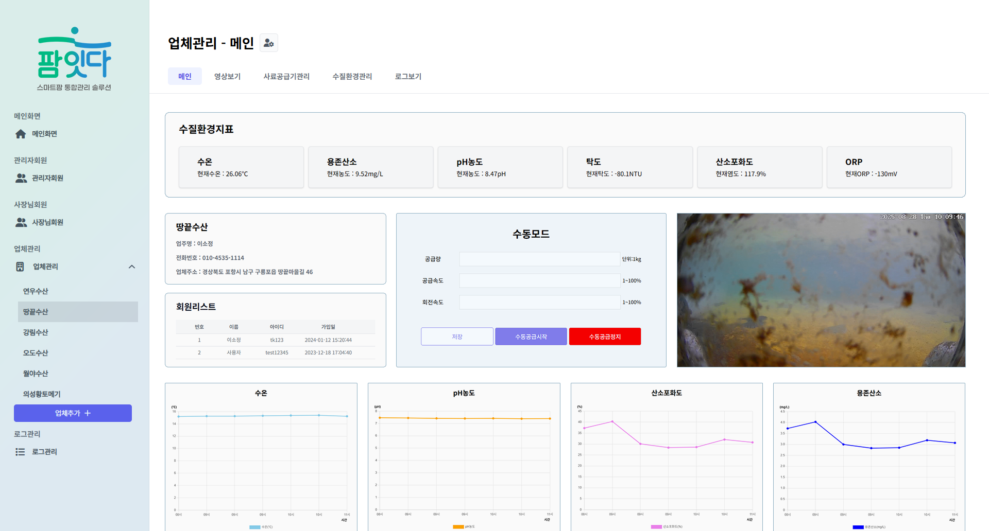Click the live camera feed image
This screenshot has width=989, height=531.
pos(821,290)
